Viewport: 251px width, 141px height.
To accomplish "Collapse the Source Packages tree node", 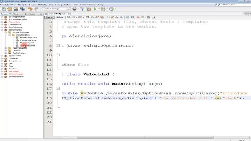I will (x=5, y=32).
